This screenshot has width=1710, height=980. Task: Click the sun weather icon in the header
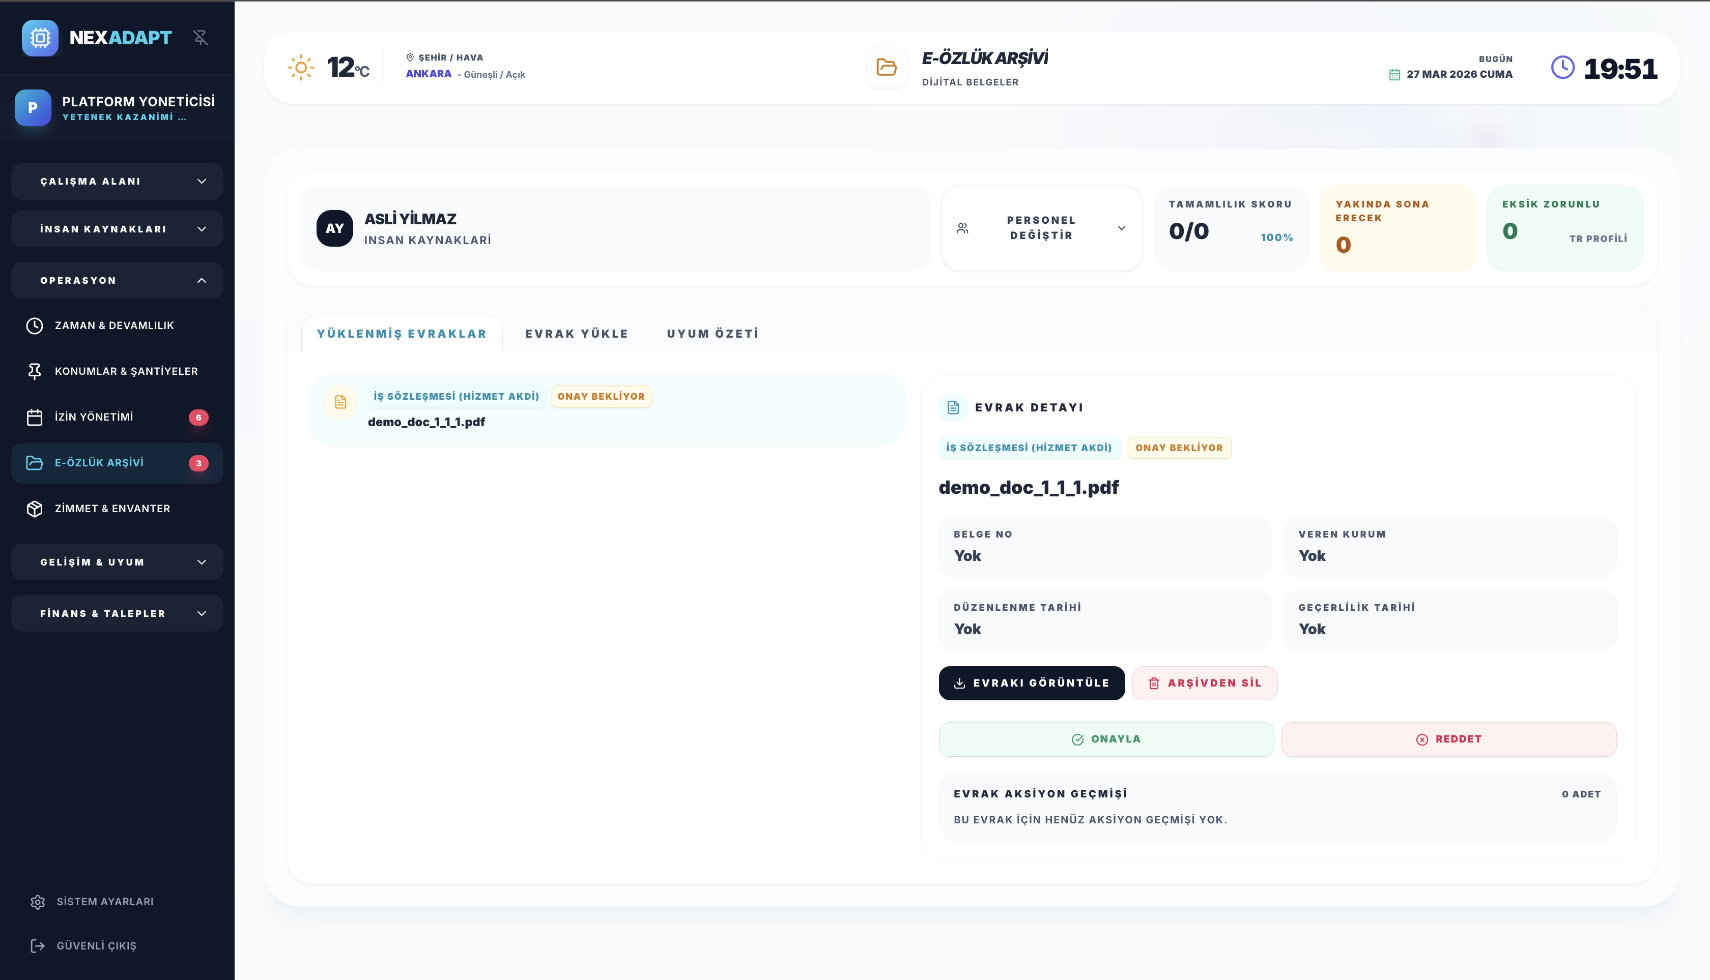tap(300, 68)
